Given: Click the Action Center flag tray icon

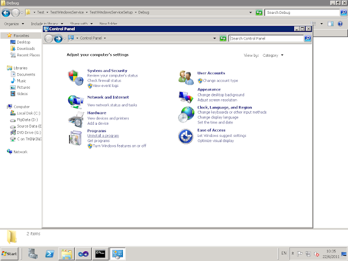Looking at the screenshot, I should point(300,253).
